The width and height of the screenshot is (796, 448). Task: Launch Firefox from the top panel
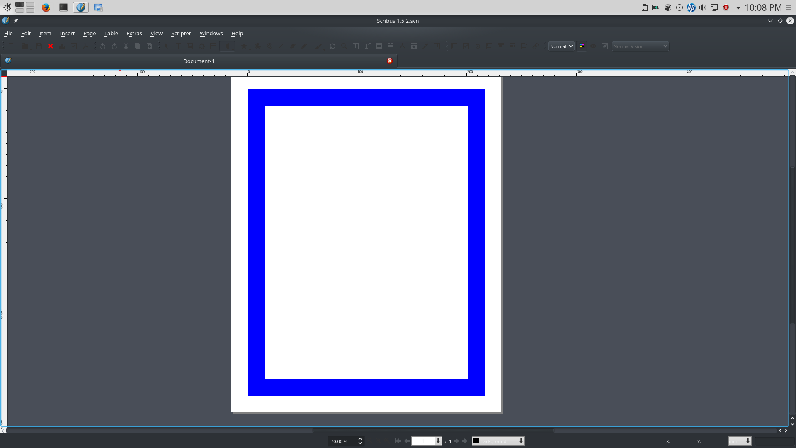point(46,7)
